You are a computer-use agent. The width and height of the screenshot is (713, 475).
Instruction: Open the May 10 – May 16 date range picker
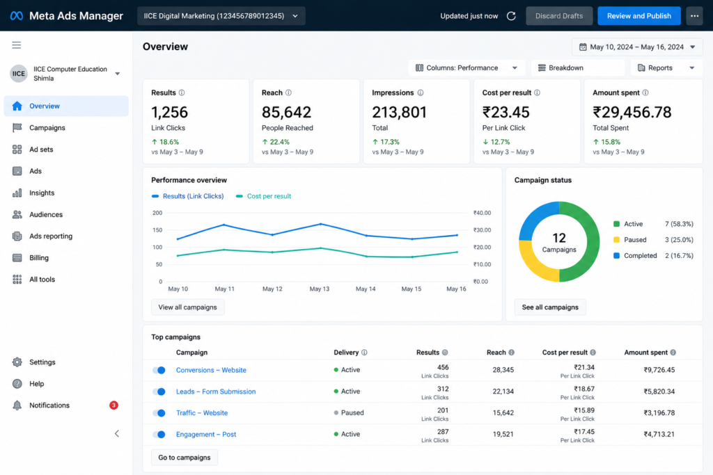point(637,47)
